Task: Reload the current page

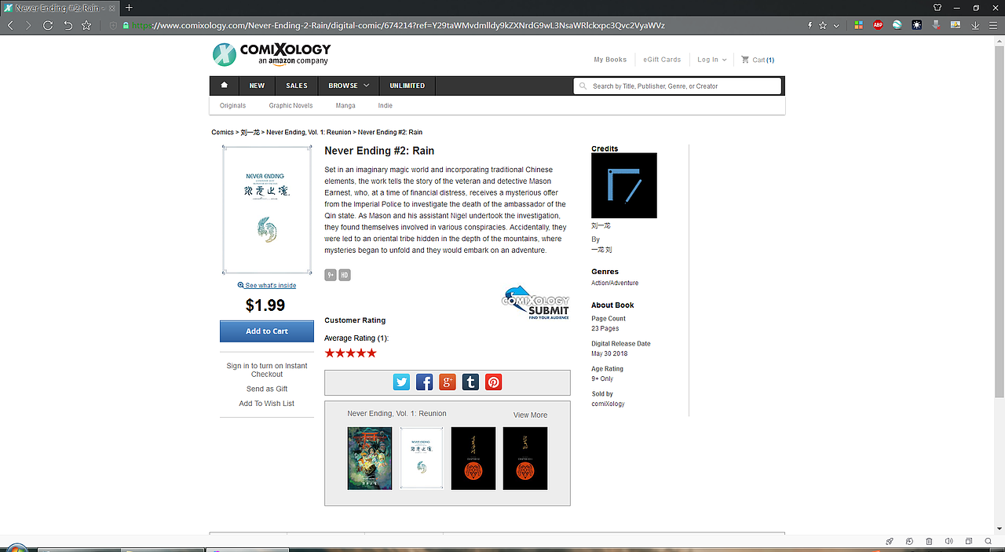Action: click(x=48, y=25)
